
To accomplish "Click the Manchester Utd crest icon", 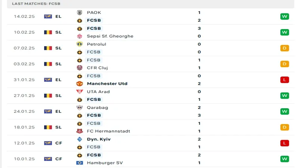I will (79, 84).
